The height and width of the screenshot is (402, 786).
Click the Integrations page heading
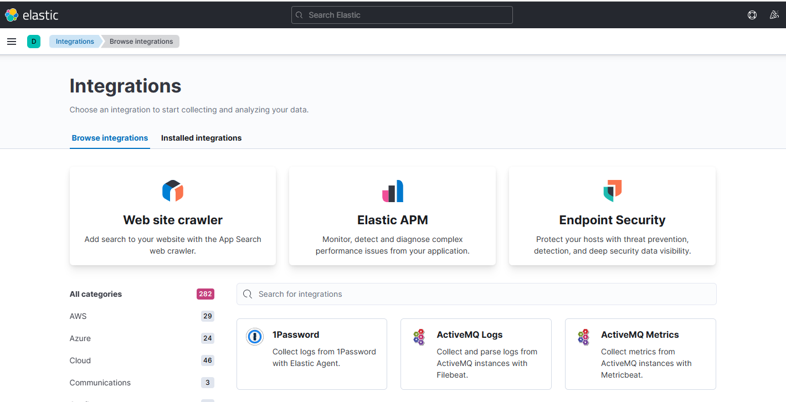[125, 86]
